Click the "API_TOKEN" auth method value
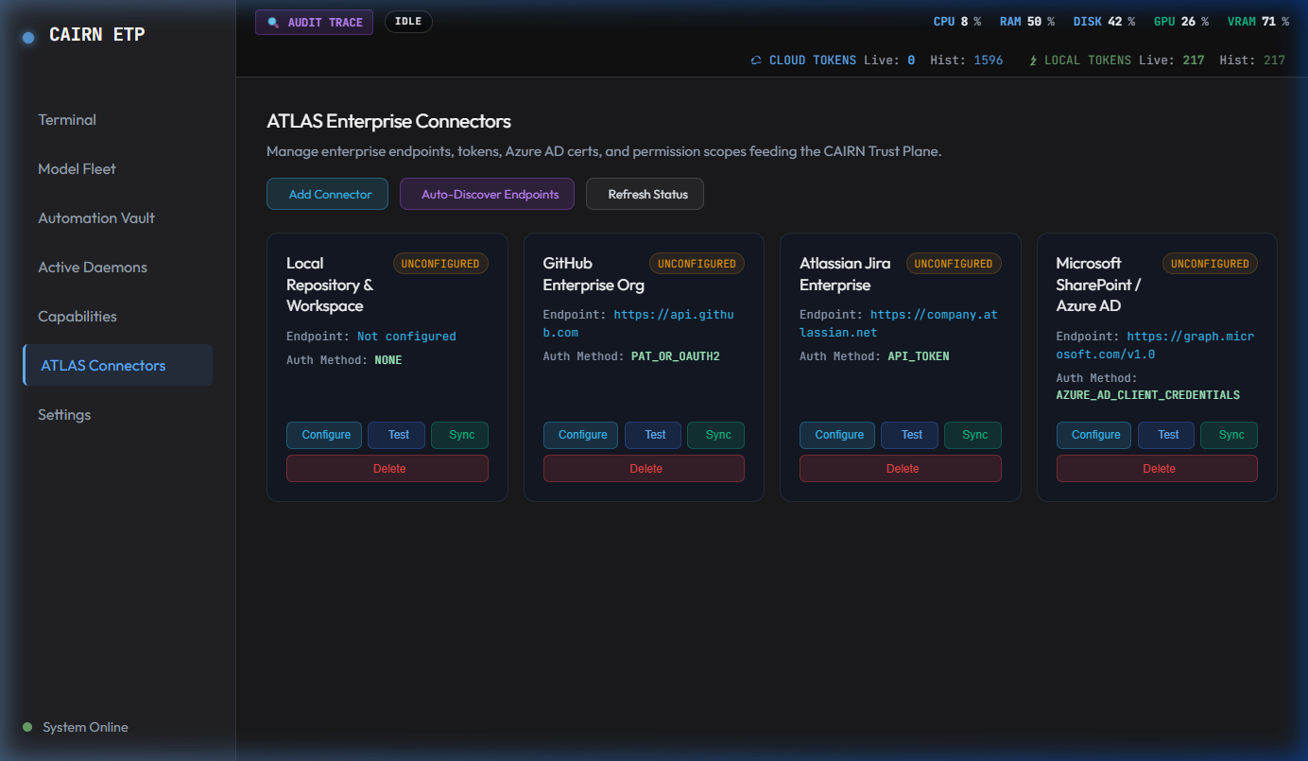Viewport: 1308px width, 761px height. click(919, 356)
